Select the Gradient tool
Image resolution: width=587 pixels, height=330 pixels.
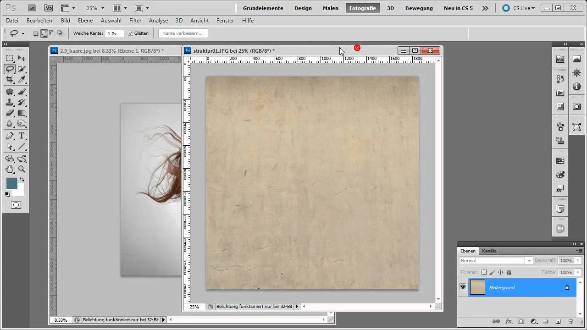tap(22, 113)
